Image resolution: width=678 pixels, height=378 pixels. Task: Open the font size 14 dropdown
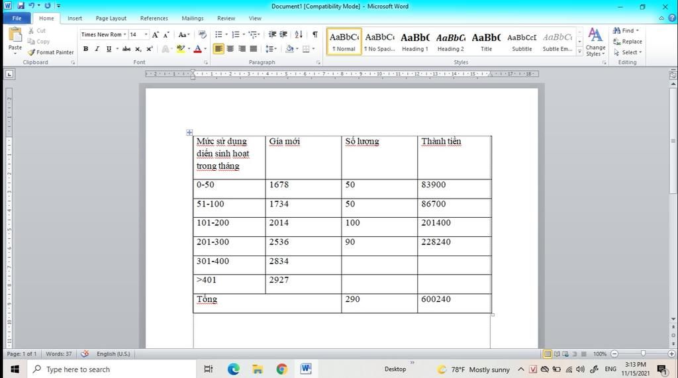tap(146, 34)
